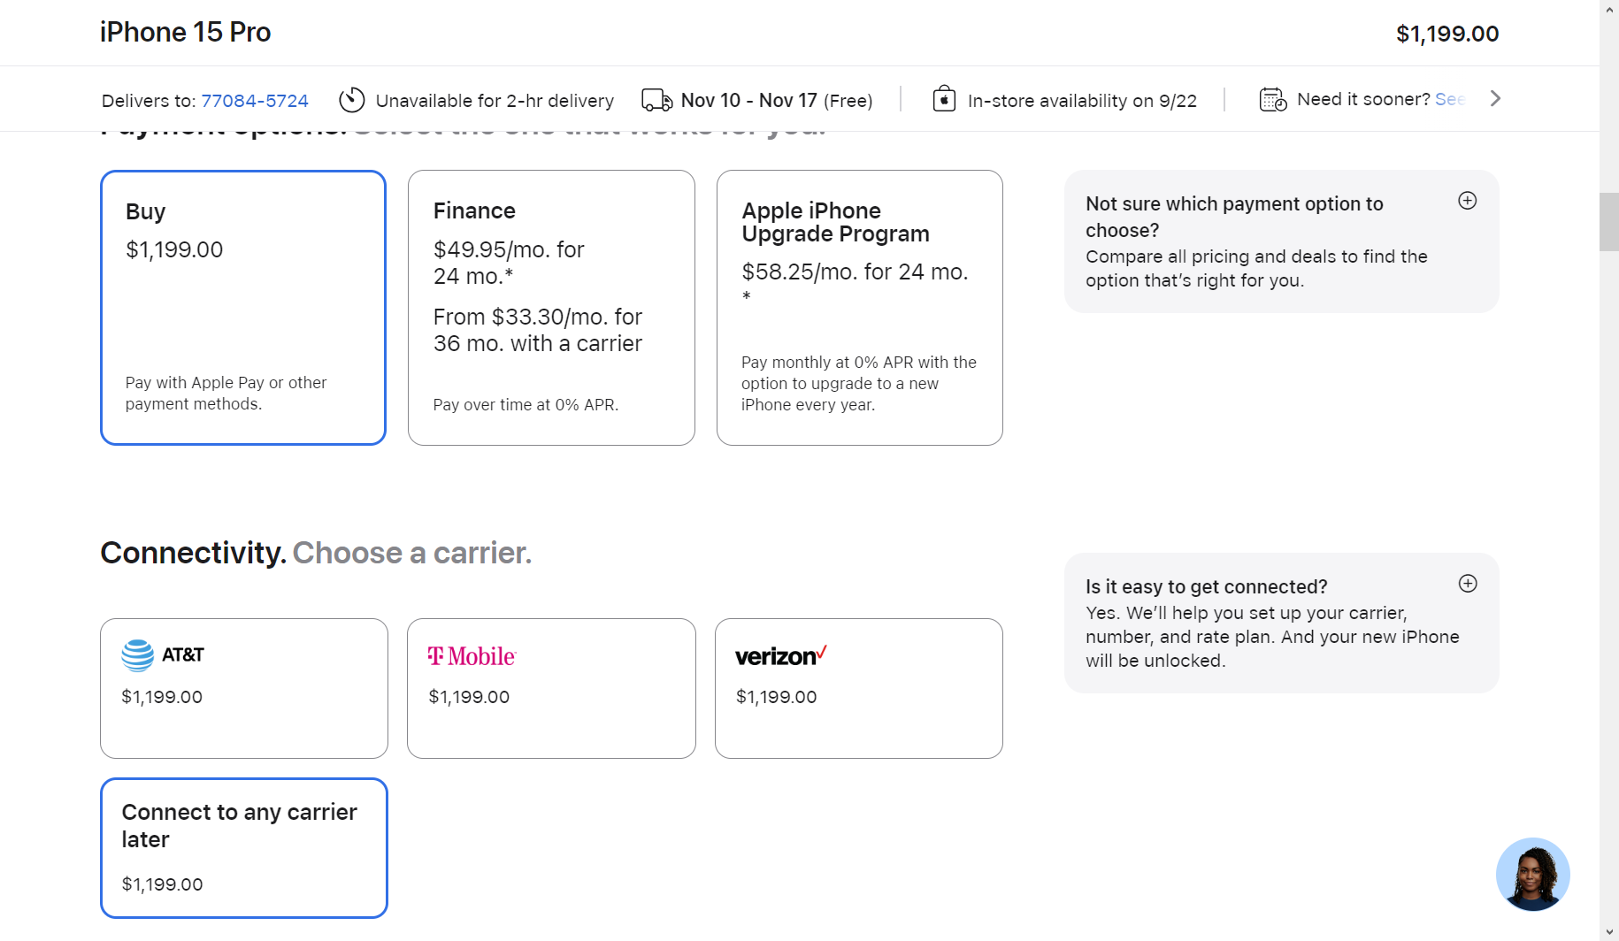Select Connect to any carrier later

(x=244, y=848)
